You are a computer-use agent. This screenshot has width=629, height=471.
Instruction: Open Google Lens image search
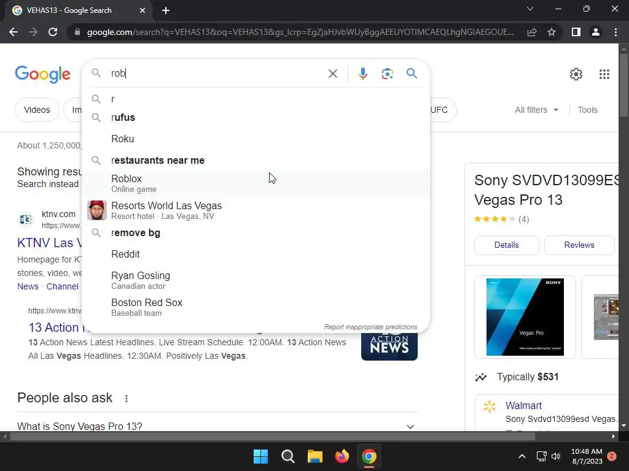click(387, 74)
